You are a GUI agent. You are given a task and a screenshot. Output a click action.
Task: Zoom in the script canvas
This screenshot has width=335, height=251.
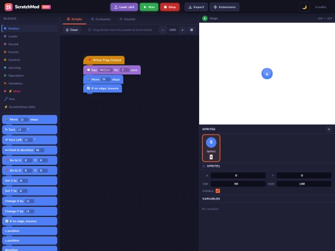tap(182, 30)
